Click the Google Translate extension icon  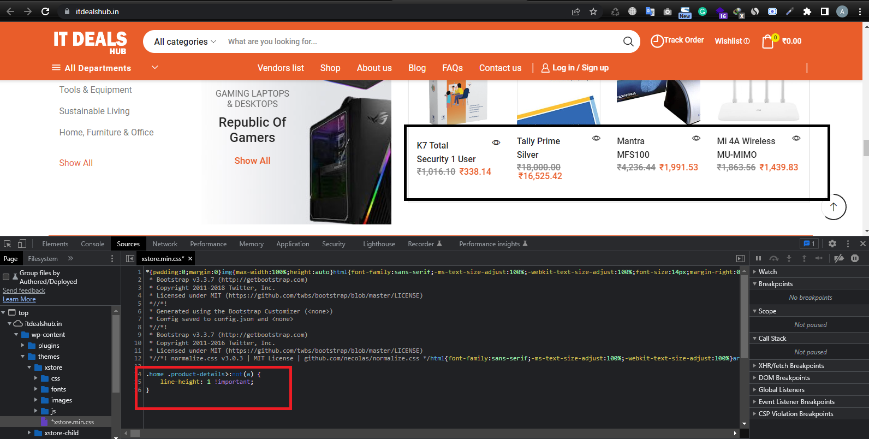coord(650,11)
